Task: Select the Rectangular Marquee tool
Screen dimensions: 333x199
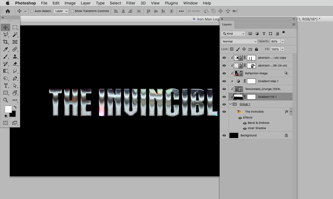Action: (x=15, y=27)
